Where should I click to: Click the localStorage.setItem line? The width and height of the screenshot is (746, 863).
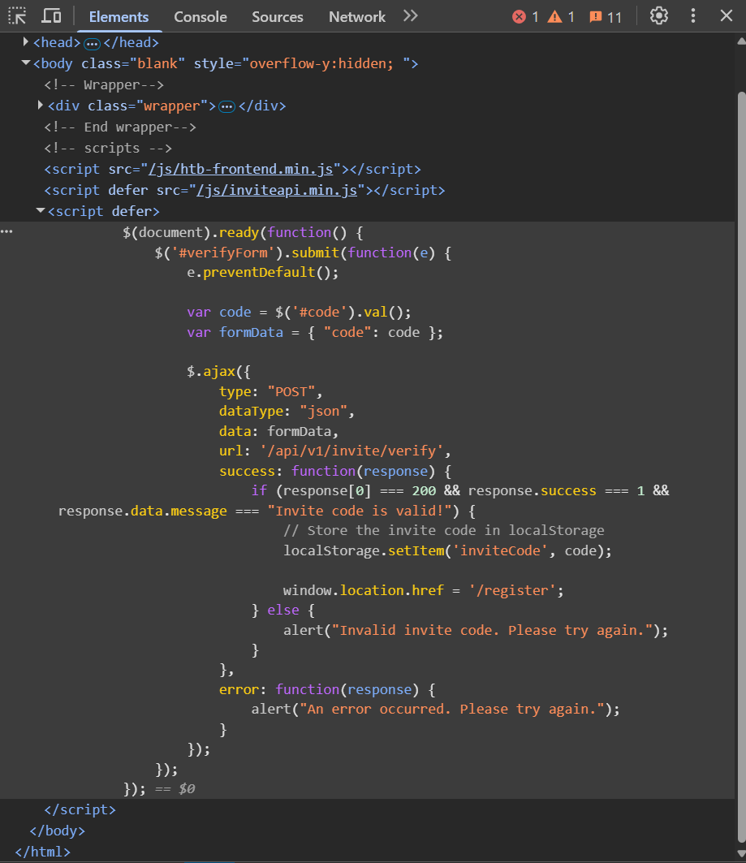point(447,550)
